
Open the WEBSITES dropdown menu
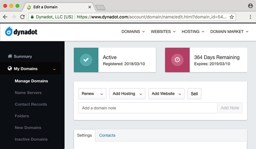pos(163,32)
